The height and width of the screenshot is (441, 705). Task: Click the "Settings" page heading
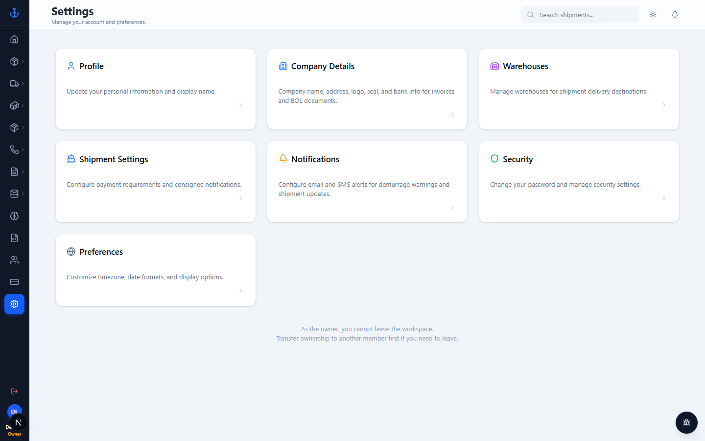(72, 11)
